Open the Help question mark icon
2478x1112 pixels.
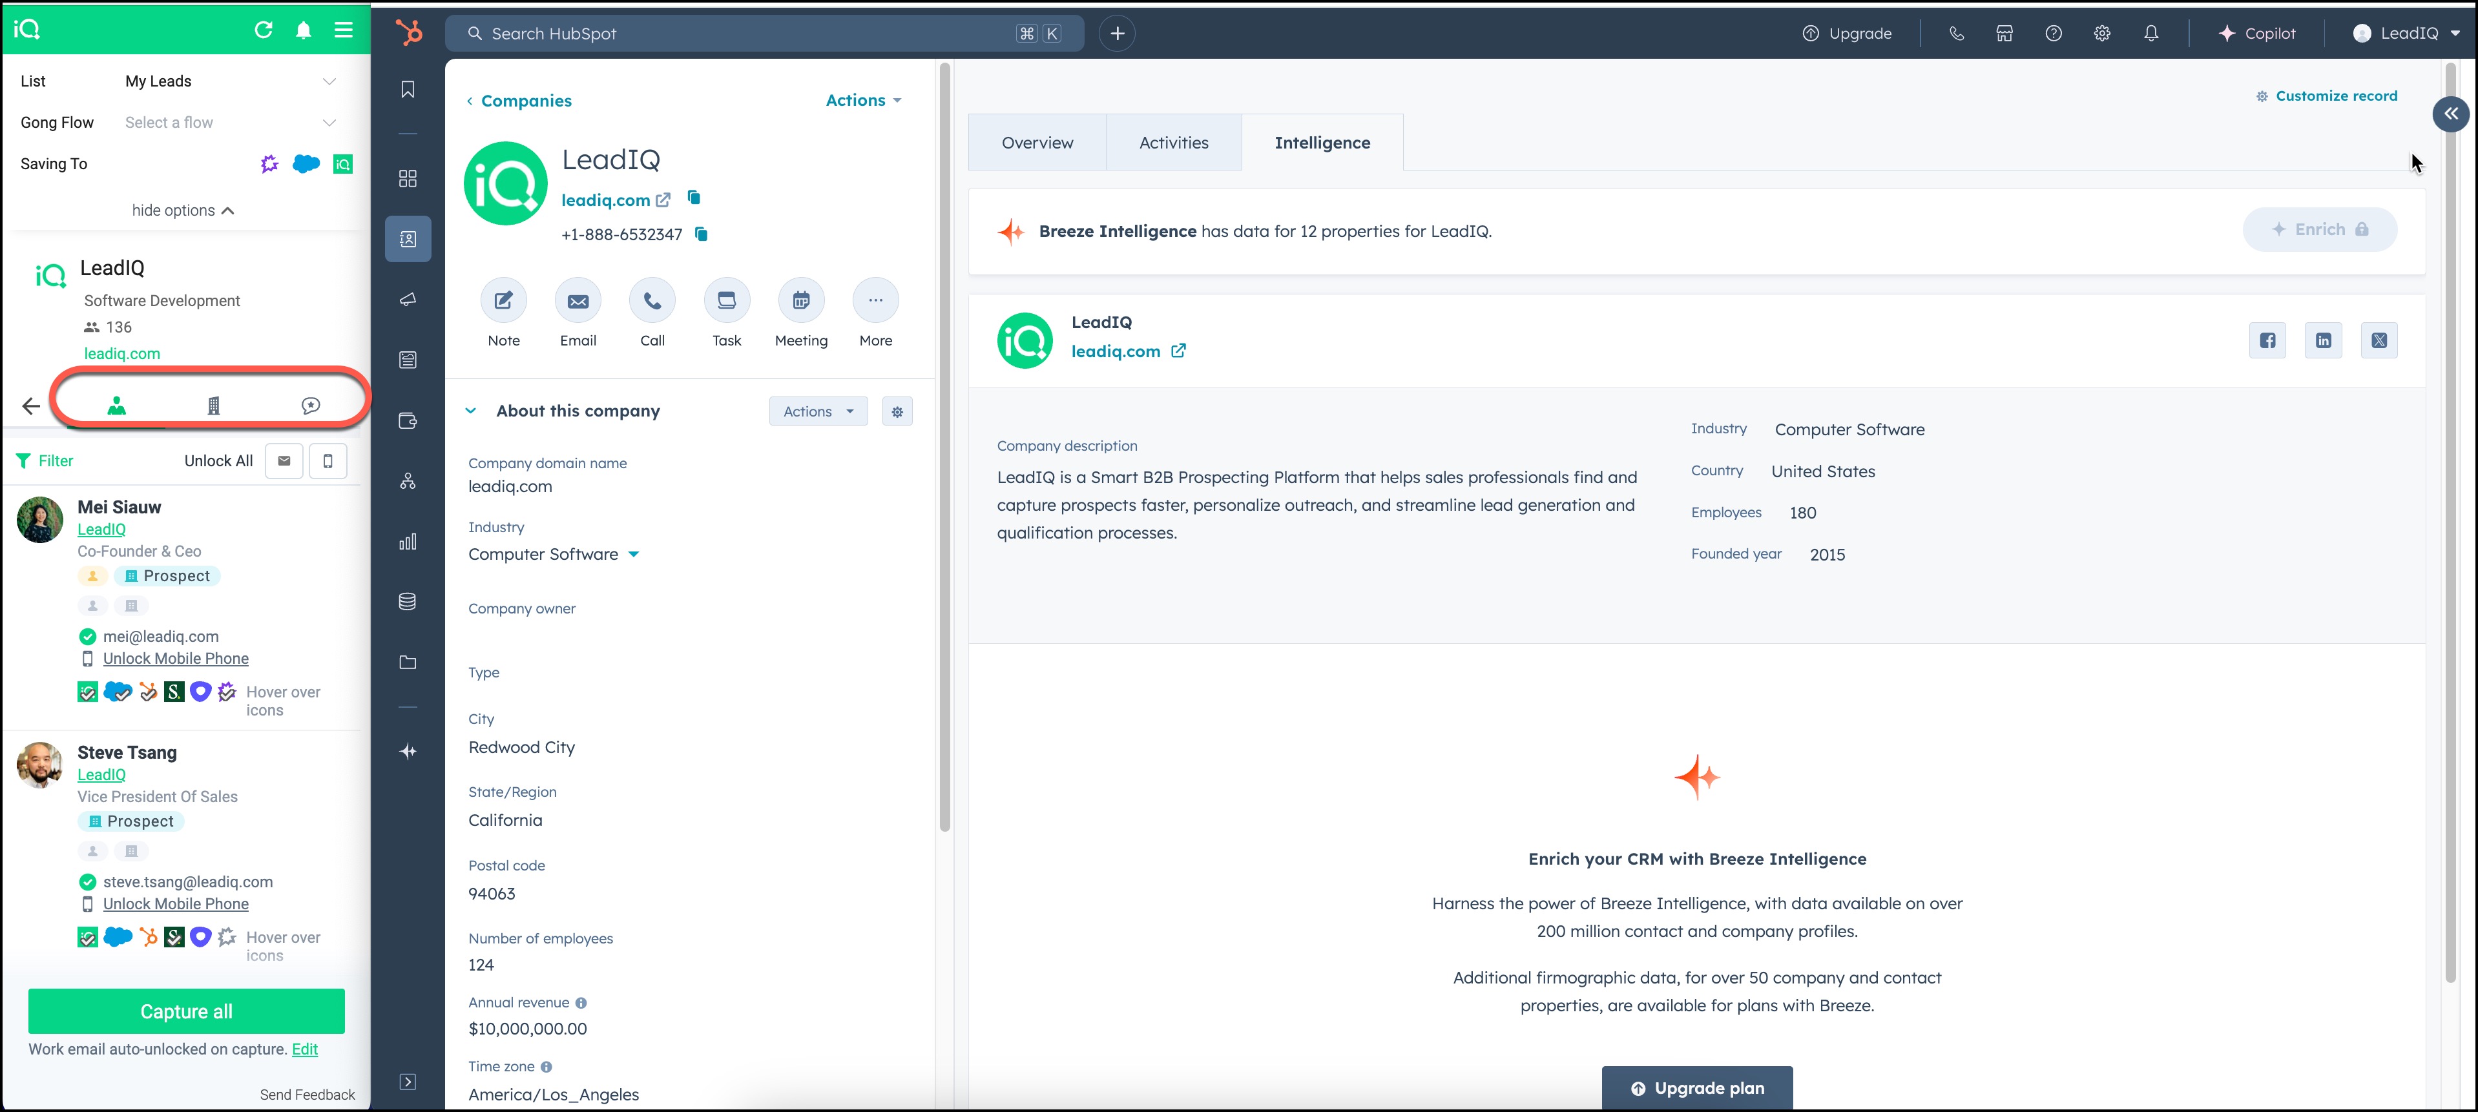click(x=2054, y=34)
